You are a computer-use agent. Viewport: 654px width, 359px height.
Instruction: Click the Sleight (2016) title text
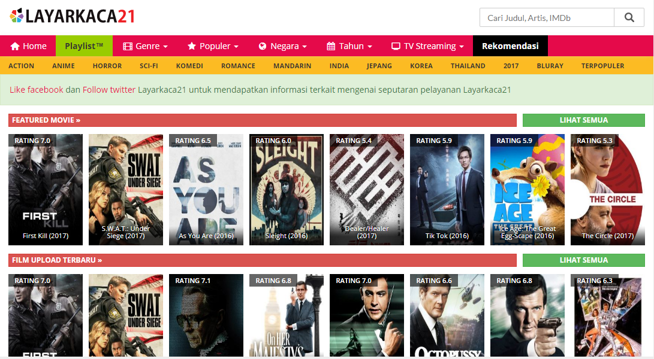click(x=287, y=236)
